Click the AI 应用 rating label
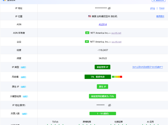Image resolution: width=168 pixels, height=125 pixels. click(x=150, y=122)
